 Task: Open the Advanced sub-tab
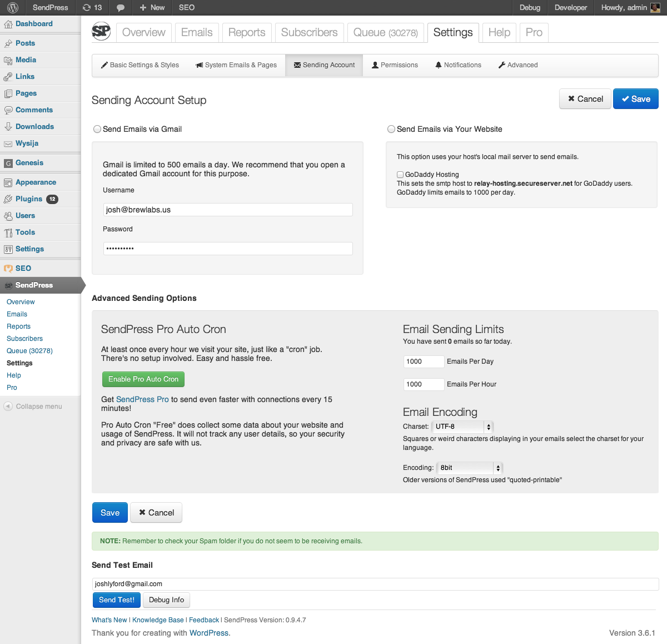pyautogui.click(x=518, y=65)
